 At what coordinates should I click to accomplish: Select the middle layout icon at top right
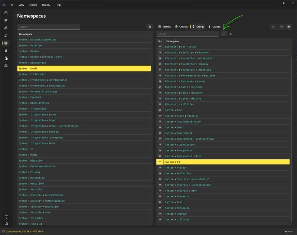pyautogui.click(x=281, y=27)
